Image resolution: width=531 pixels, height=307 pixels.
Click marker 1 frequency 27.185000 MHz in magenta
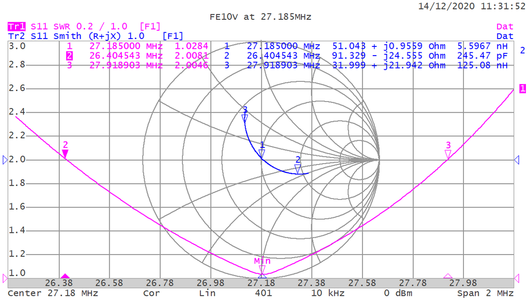click(x=126, y=46)
